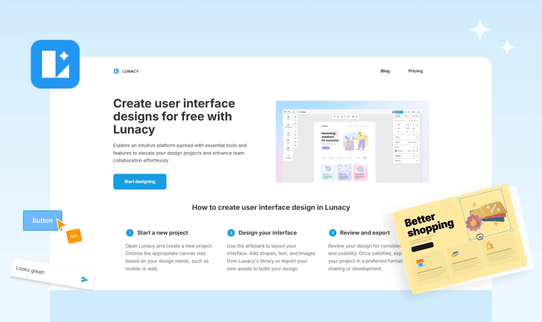Click the 'How to create user interface design' heading
The height and width of the screenshot is (322, 542).
pyautogui.click(x=271, y=207)
